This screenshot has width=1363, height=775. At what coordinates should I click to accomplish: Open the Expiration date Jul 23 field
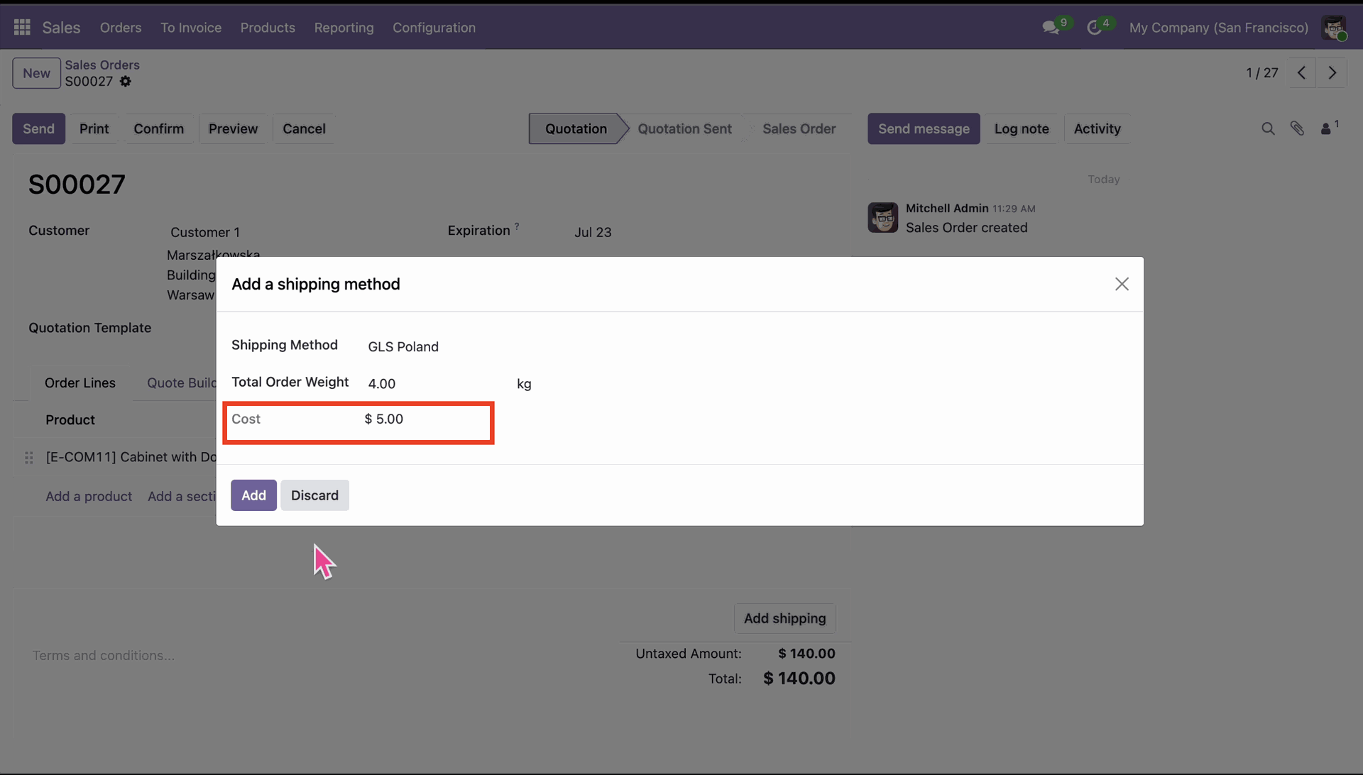click(593, 232)
